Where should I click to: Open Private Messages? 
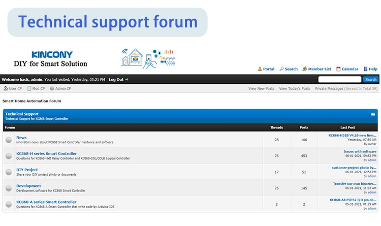[x=329, y=89]
